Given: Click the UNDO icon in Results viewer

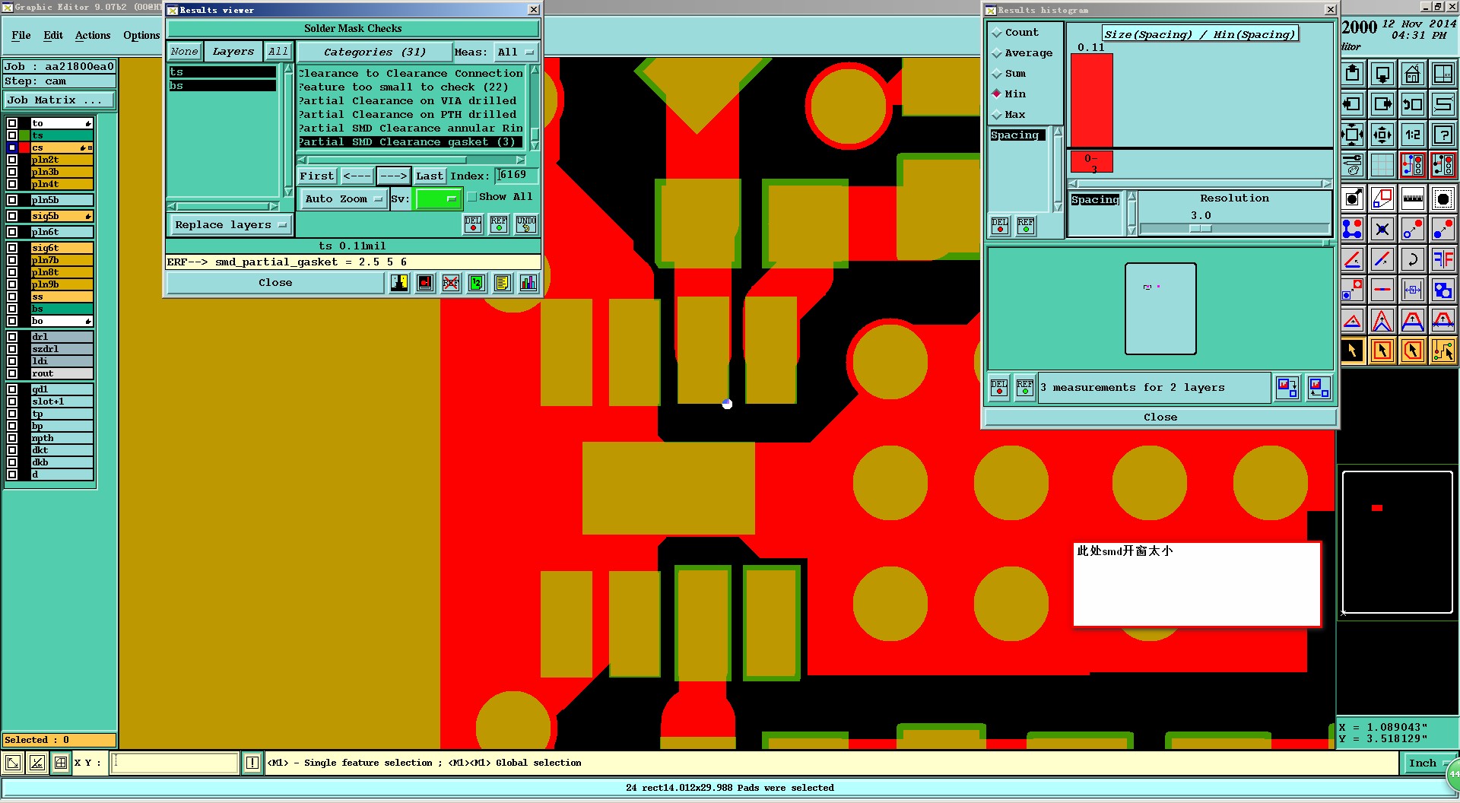Looking at the screenshot, I should 526,224.
